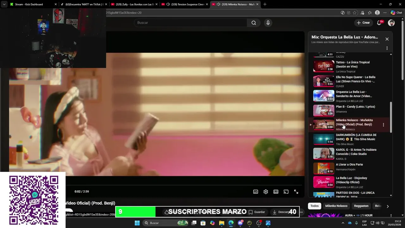Open the install app icon in the address bar

click(349, 13)
